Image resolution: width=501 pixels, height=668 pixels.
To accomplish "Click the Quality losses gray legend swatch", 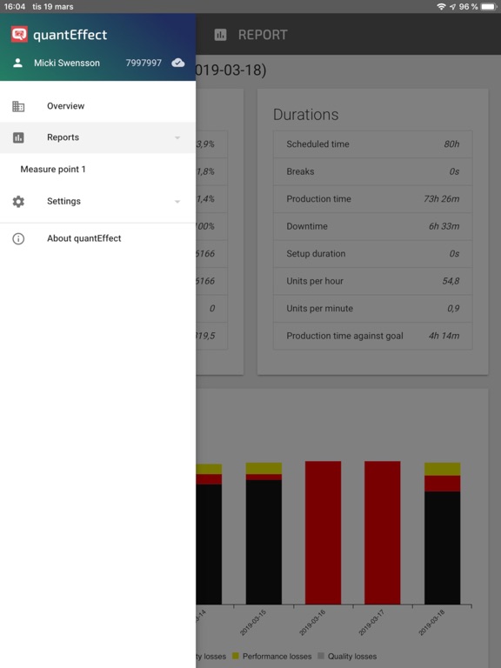I will tap(321, 656).
